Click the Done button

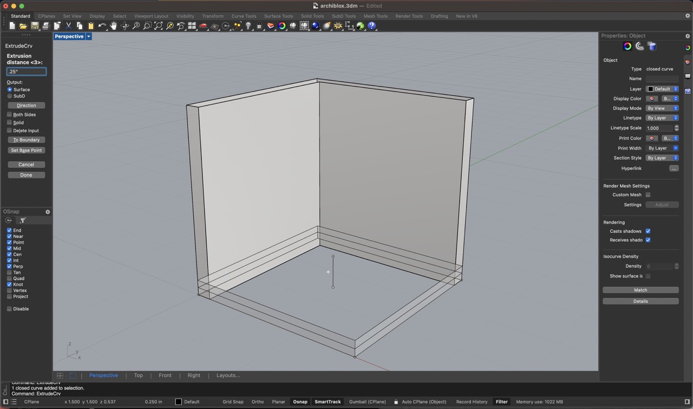tap(27, 175)
